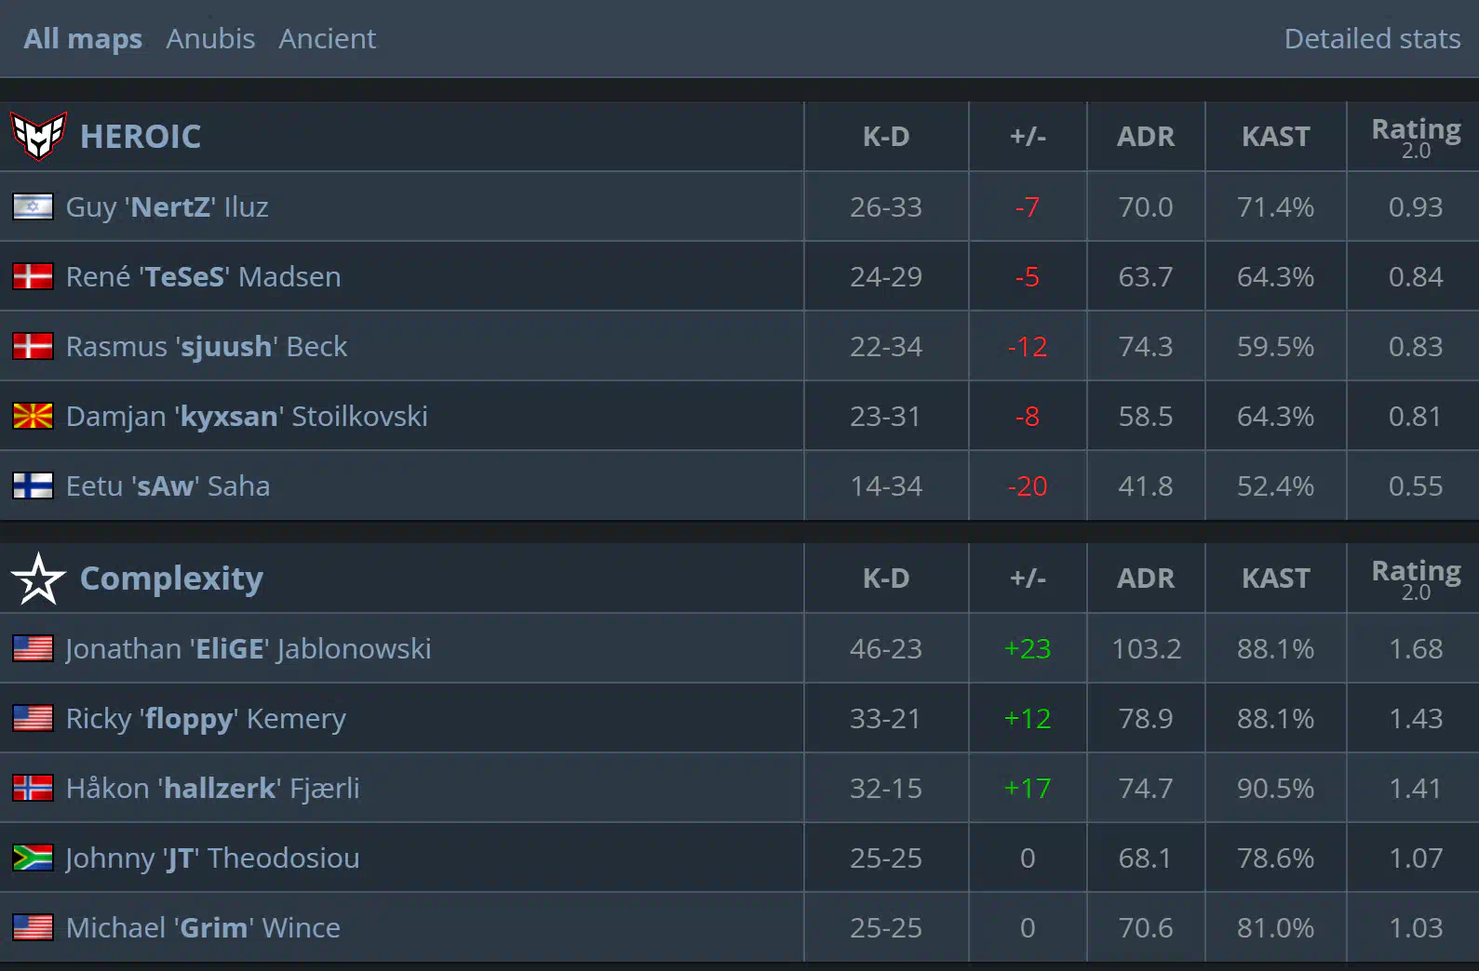Click the Israel flag beside NertZ
1479x971 pixels.
(33, 206)
